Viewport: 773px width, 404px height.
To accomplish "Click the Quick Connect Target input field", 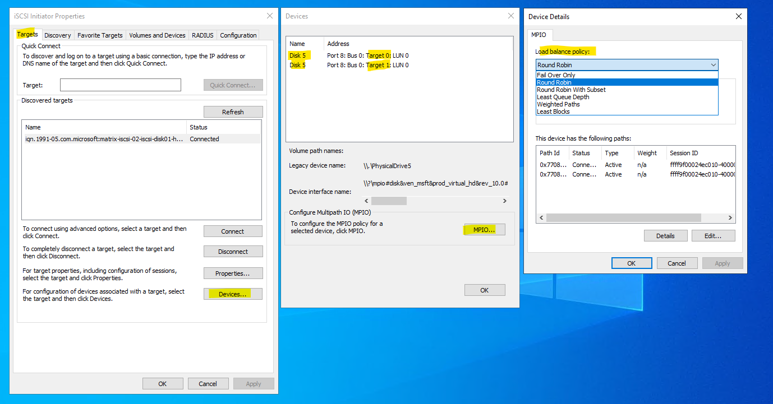I will [120, 85].
